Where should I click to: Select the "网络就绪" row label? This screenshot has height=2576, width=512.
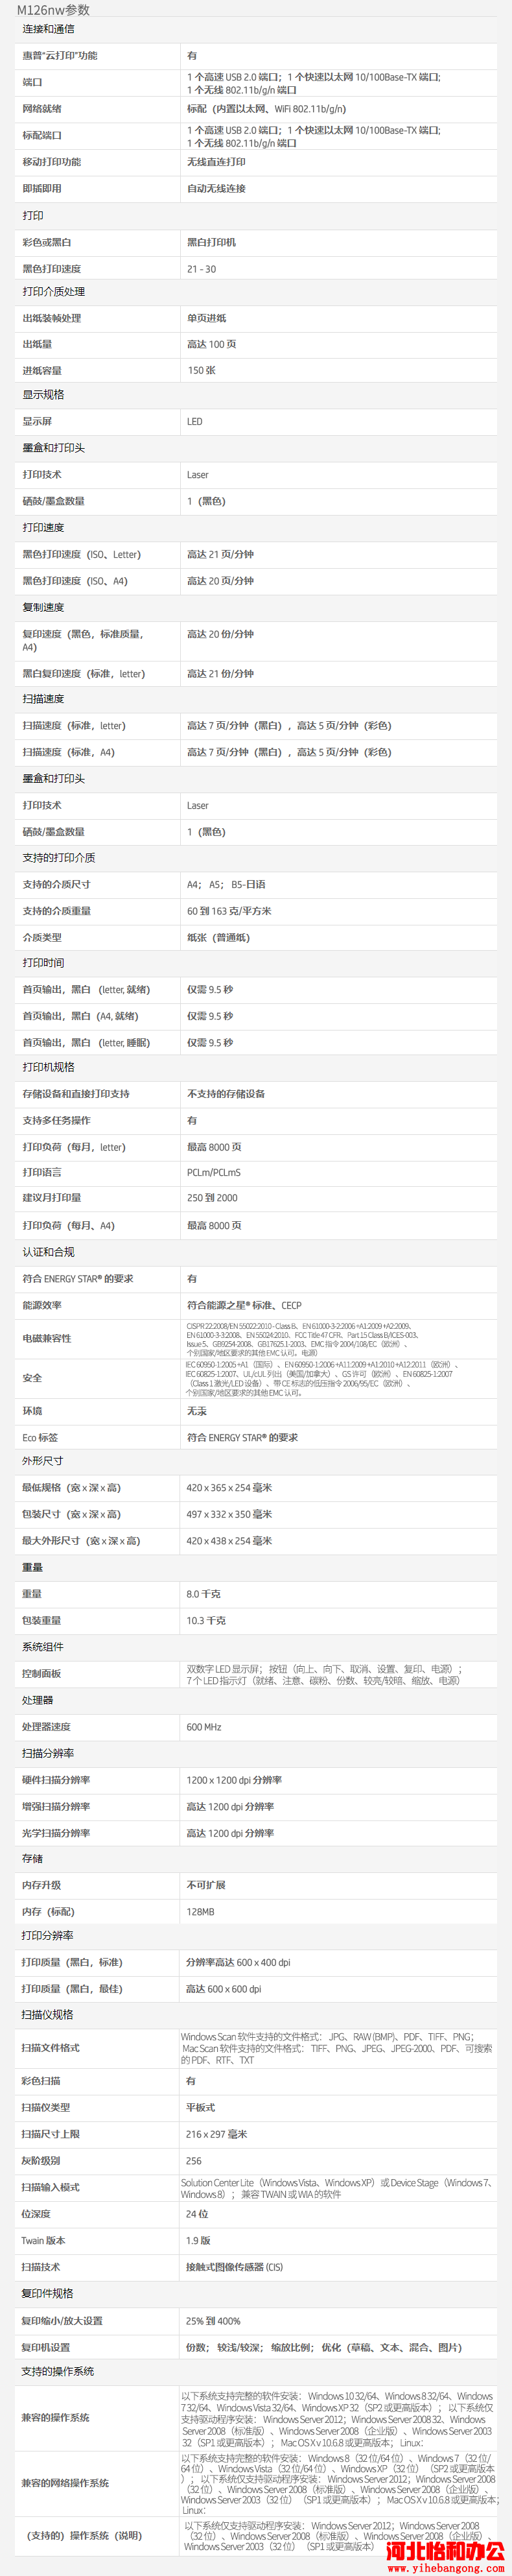[x=42, y=109]
